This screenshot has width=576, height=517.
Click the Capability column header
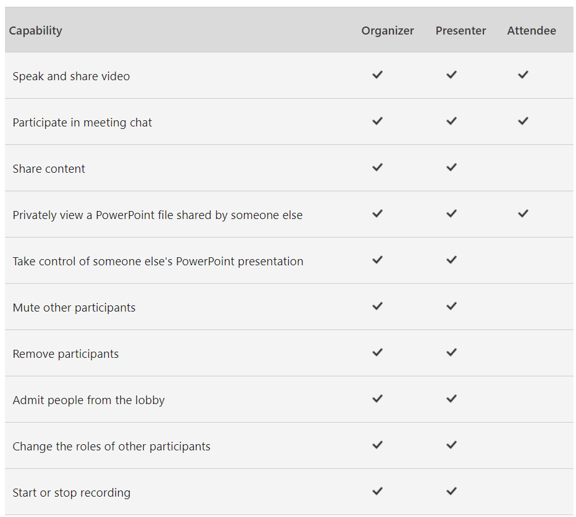(36, 31)
